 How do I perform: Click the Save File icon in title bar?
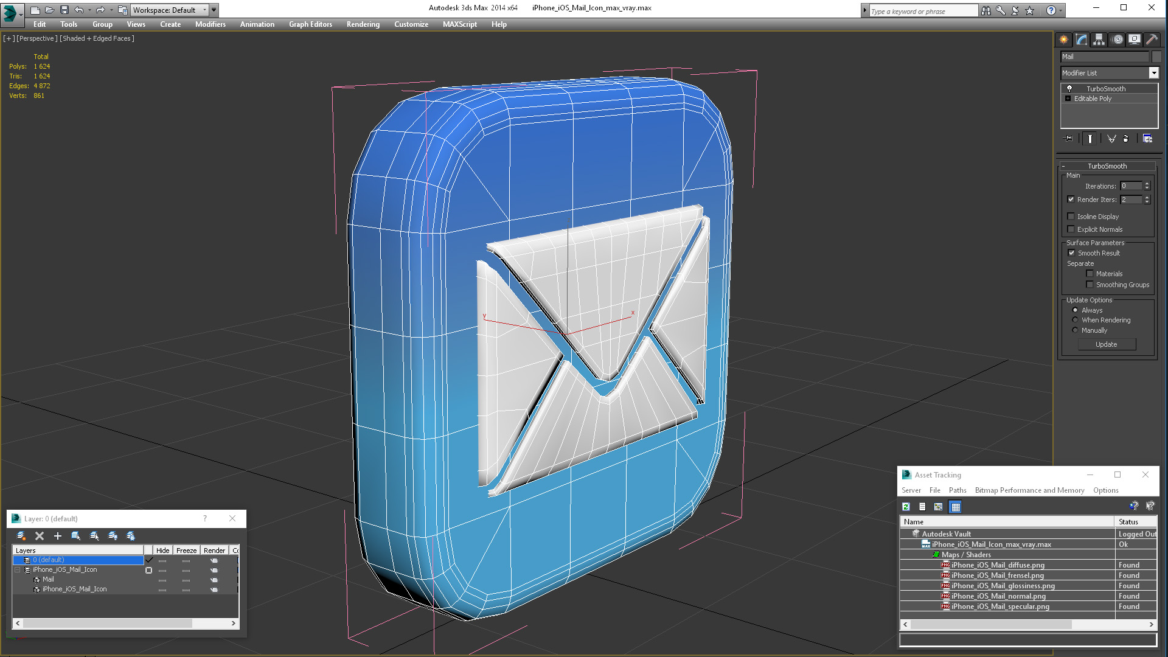[64, 10]
